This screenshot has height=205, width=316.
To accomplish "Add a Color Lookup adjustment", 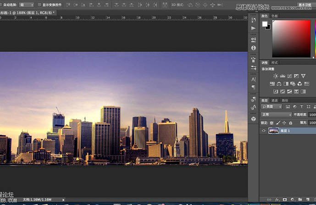I will 307,83.
